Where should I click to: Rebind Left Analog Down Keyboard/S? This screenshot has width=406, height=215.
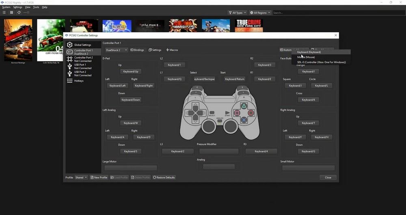click(x=130, y=151)
